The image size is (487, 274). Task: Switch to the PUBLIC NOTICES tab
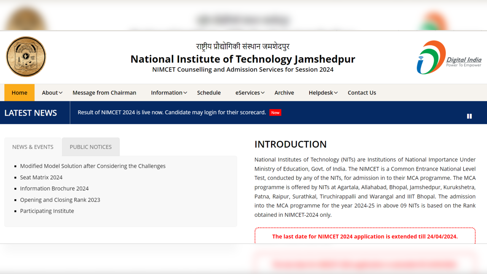[91, 147]
